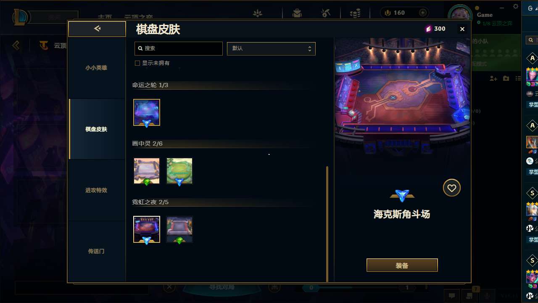Click the back arrow in dialog header

97,29
